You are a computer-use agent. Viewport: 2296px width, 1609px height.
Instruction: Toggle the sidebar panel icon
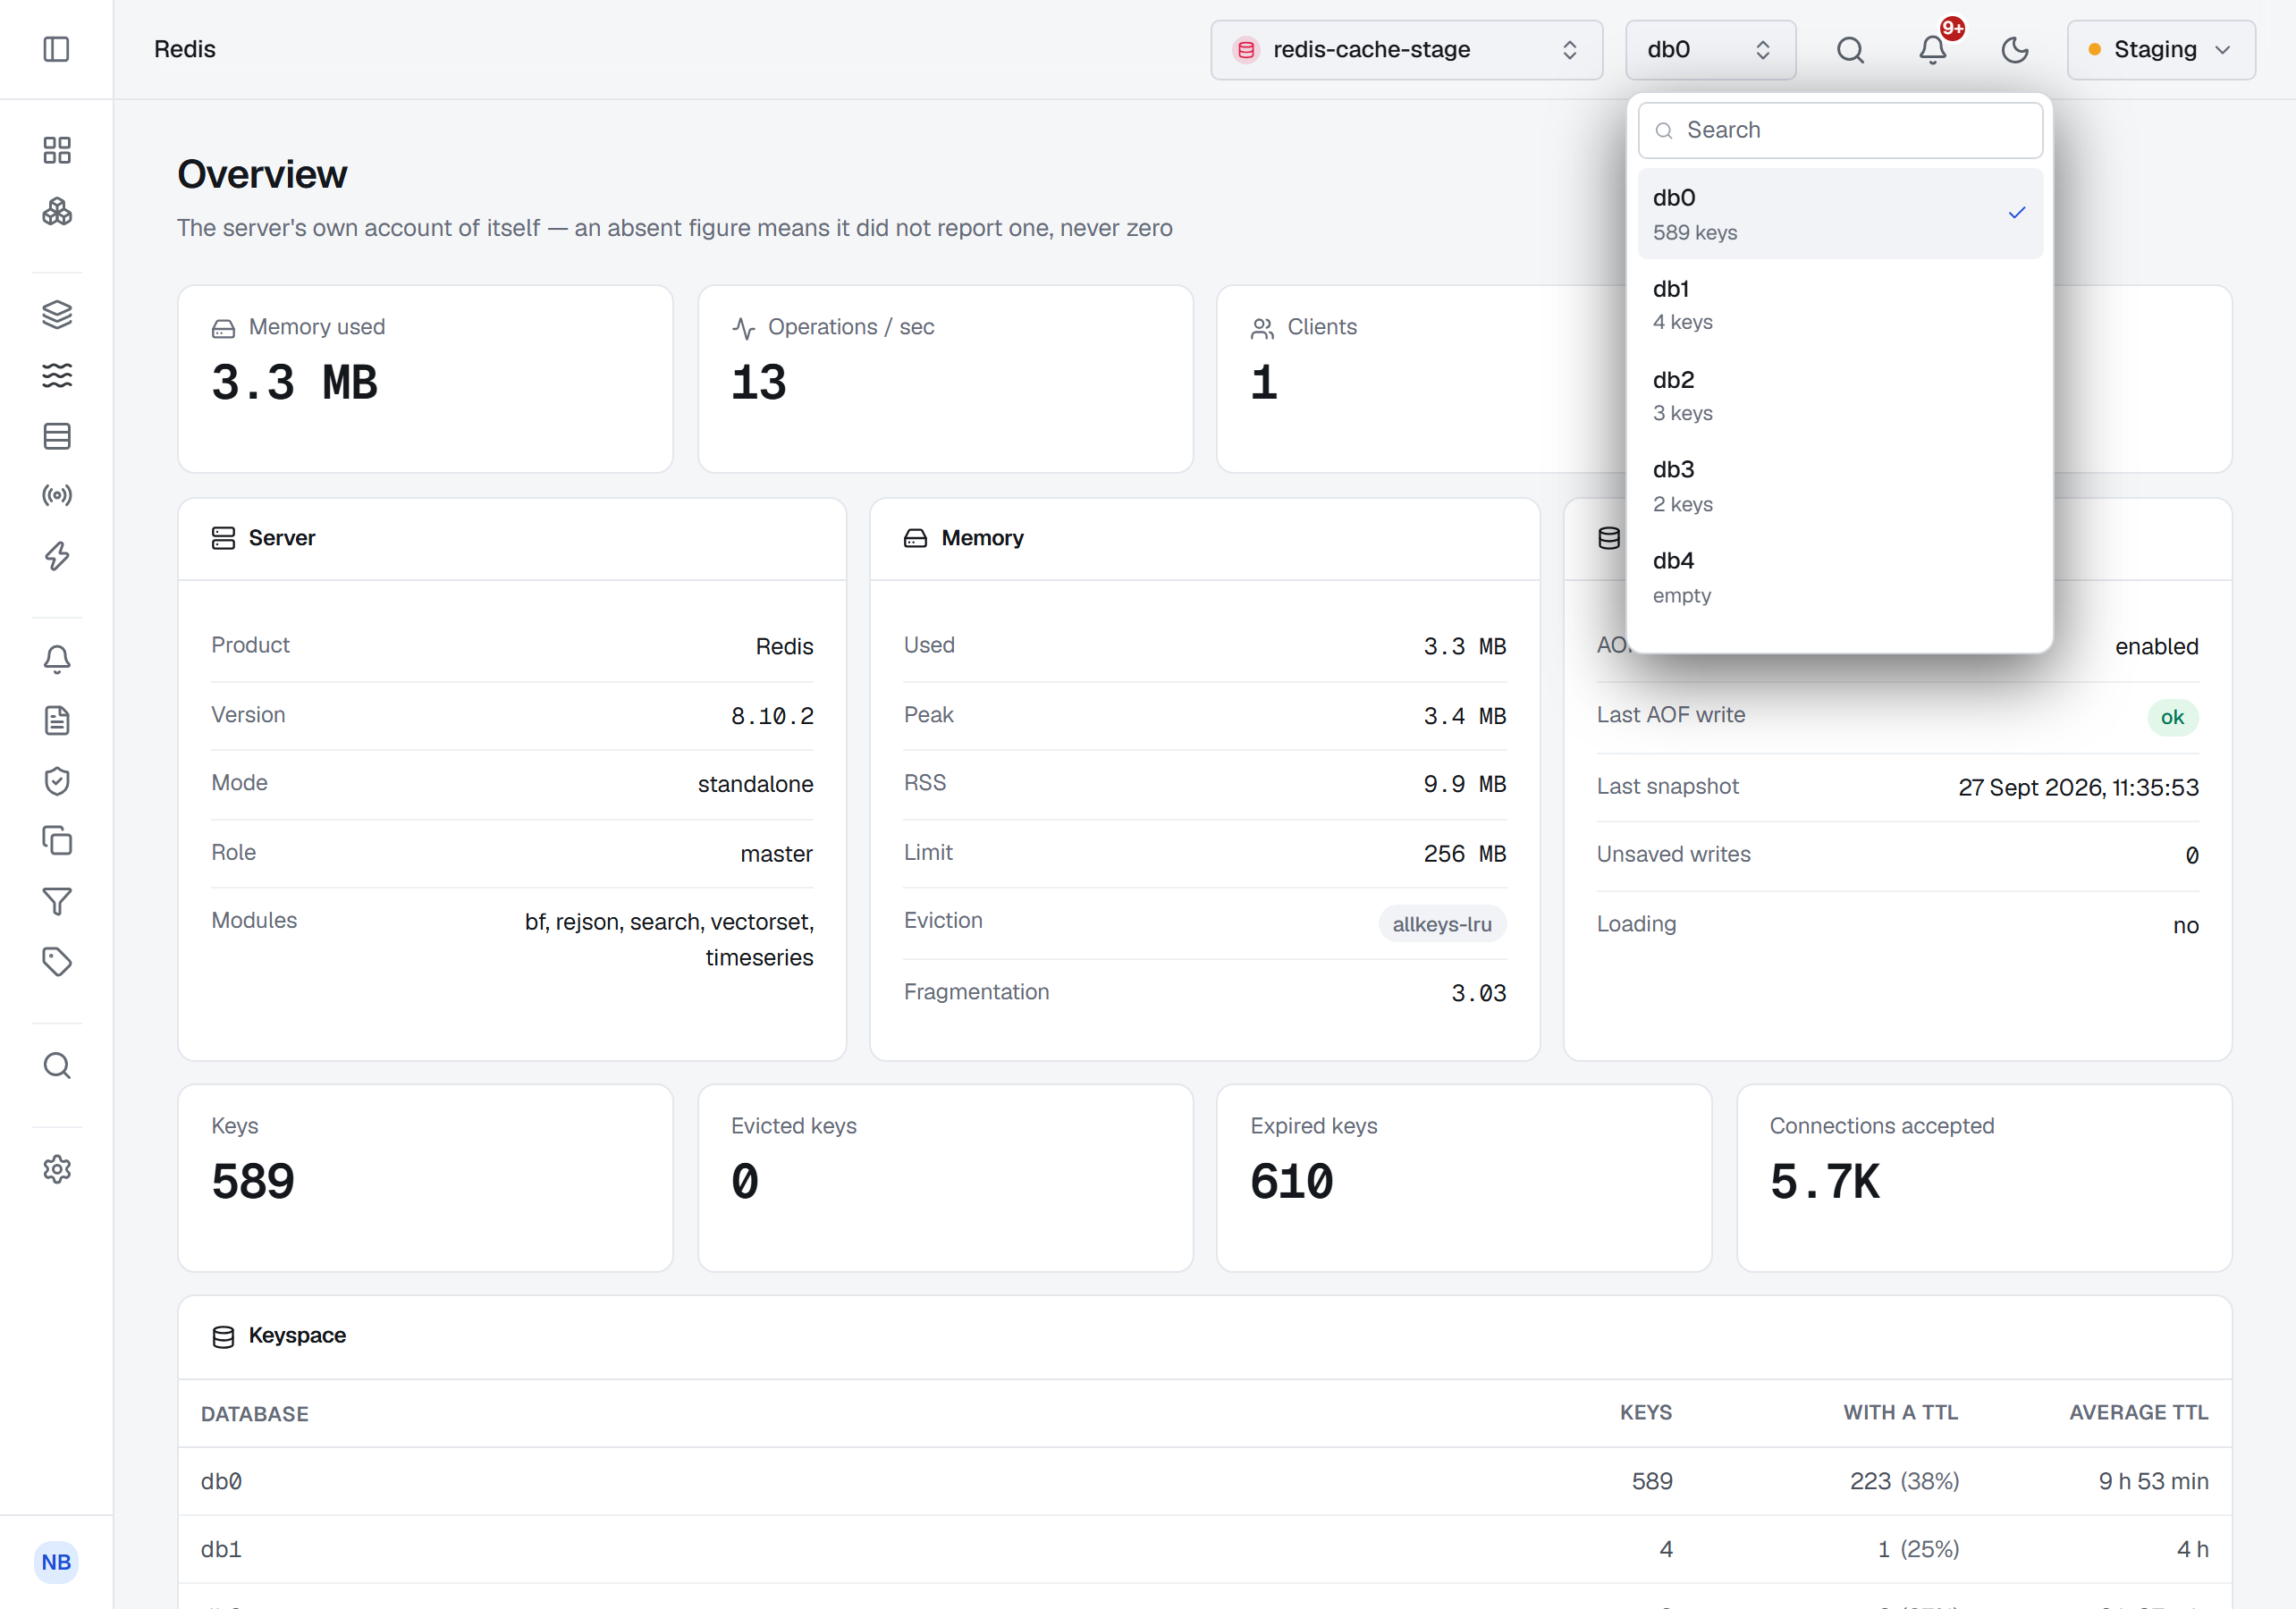coord(56,49)
